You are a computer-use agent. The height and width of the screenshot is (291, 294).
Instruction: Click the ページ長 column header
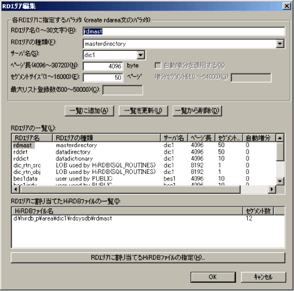[x=202, y=138]
